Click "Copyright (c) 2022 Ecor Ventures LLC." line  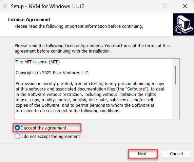(53, 73)
